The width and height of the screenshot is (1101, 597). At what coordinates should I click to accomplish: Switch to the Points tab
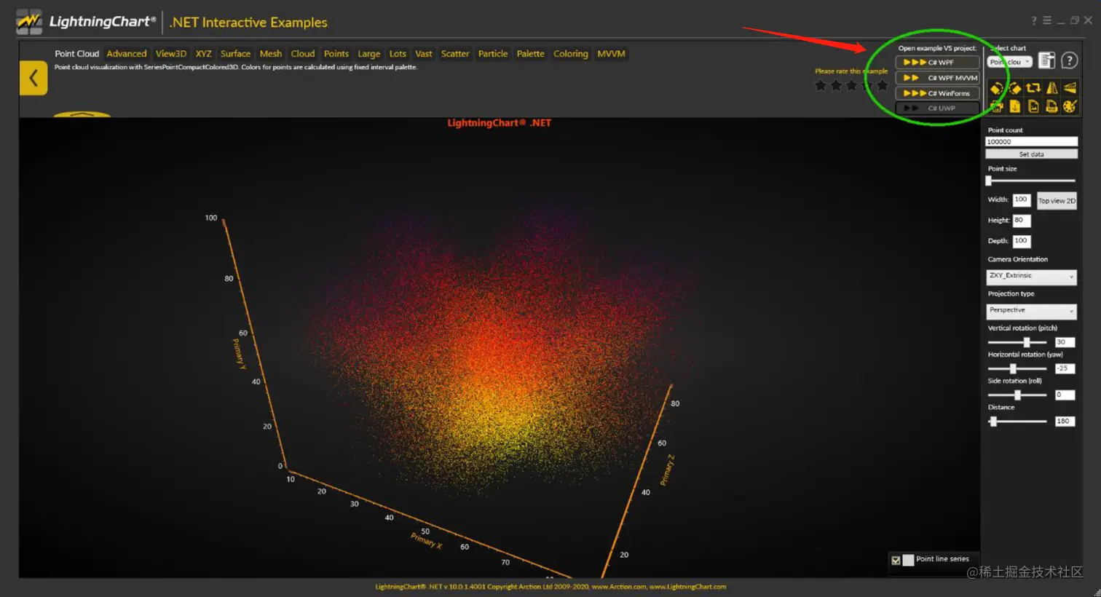click(336, 54)
